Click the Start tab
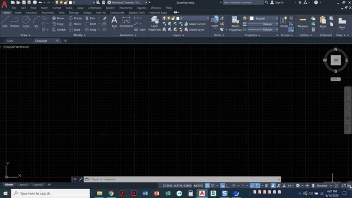Viewport: 352px width, 198px height. point(10,41)
